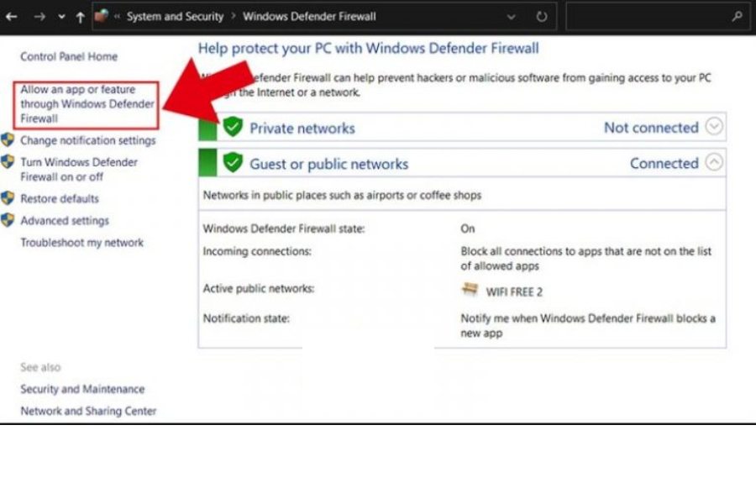Click the WIFI FREE 2 network name

coord(514,292)
